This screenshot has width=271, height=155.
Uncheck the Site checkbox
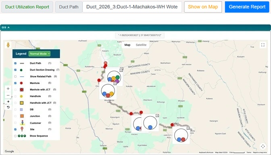15,129
